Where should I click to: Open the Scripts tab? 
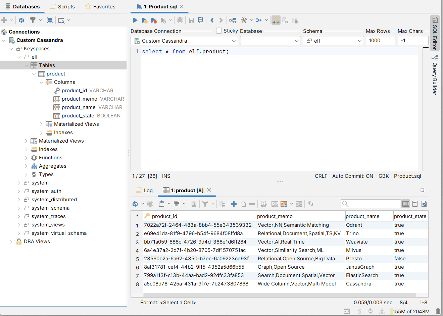point(62,6)
